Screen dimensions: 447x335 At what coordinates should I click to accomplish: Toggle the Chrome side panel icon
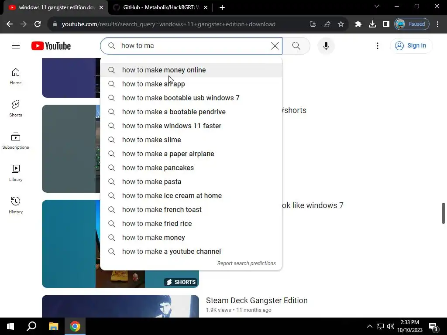pyautogui.click(x=386, y=24)
